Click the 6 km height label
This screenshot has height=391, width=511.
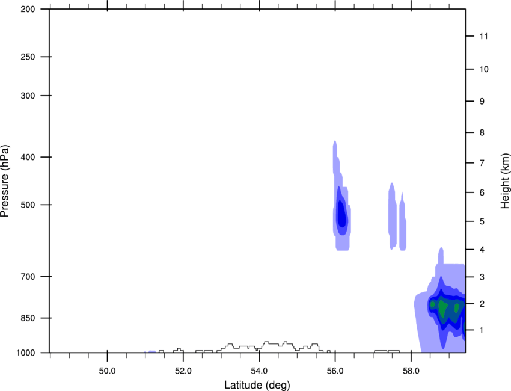482,192
